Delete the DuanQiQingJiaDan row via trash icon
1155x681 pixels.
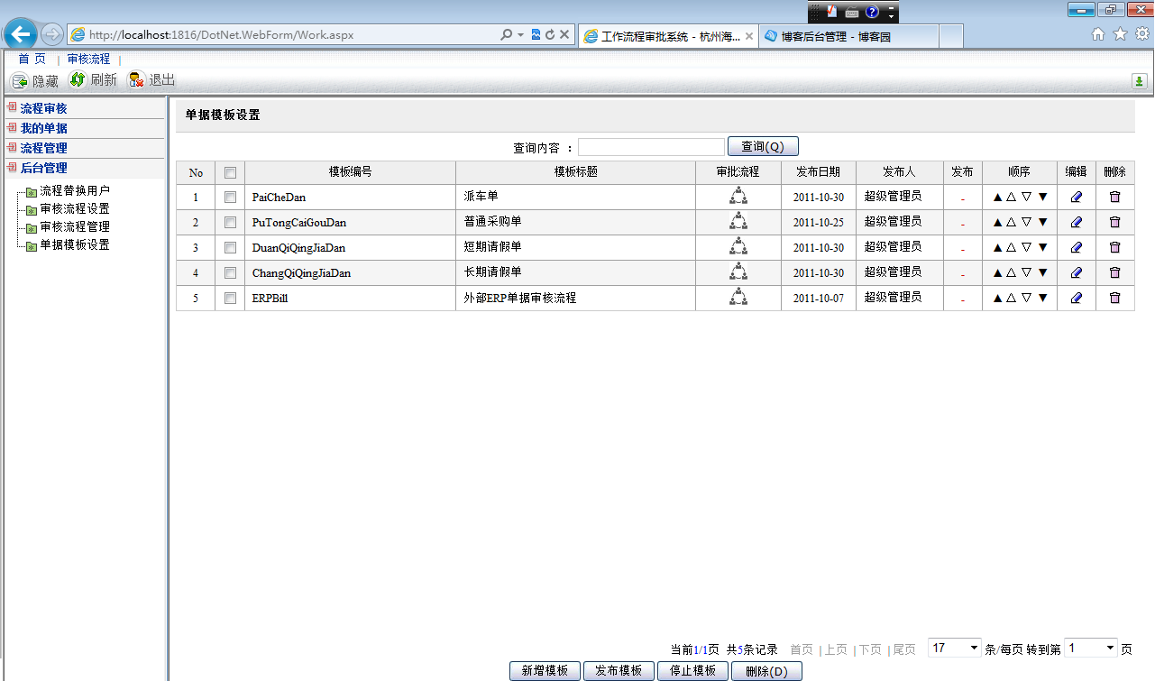pos(1114,247)
